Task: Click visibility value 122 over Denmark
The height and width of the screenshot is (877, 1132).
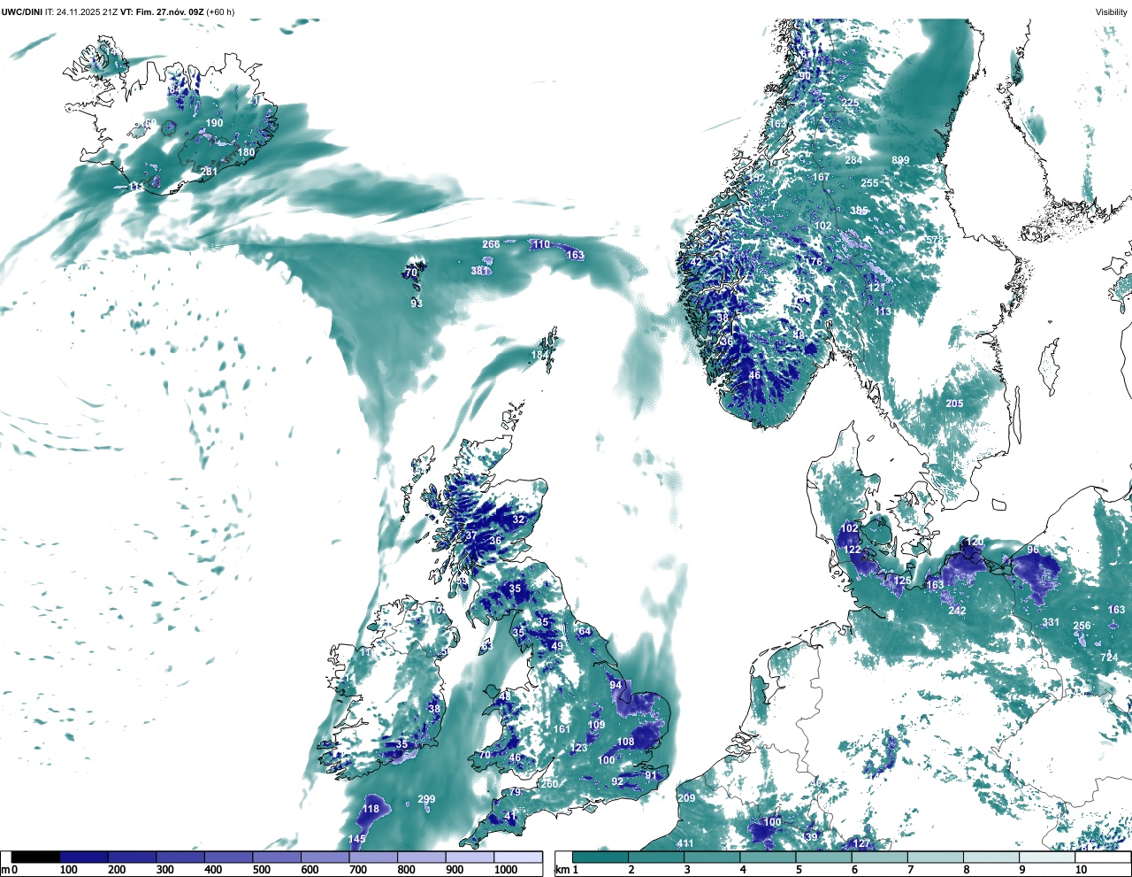Action: [x=852, y=550]
